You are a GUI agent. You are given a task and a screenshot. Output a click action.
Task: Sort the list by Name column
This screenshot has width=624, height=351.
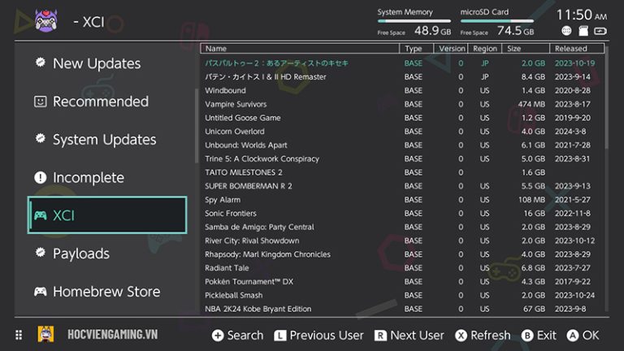216,49
